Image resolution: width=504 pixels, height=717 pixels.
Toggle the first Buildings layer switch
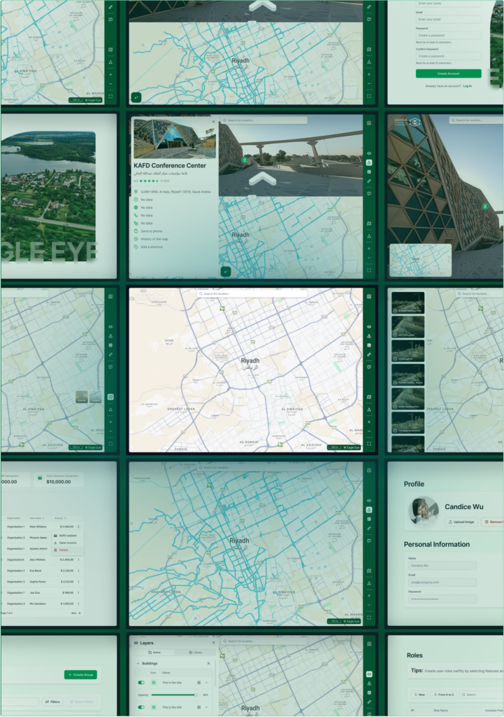click(141, 682)
